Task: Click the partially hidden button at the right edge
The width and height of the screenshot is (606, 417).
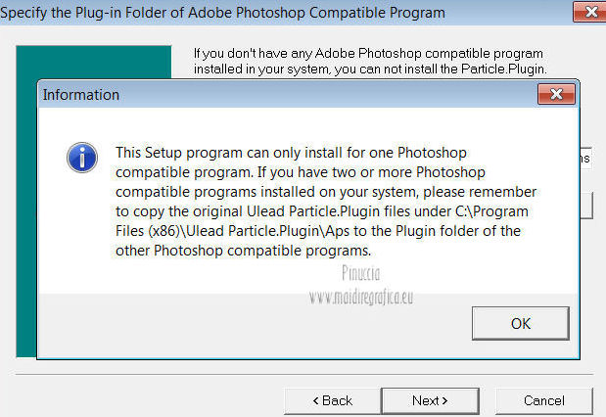Action: pyautogui.click(x=589, y=204)
